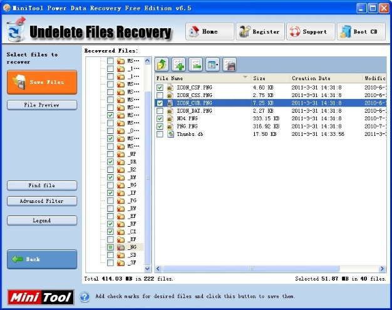Click the deleted folder icon of _CX
This screenshot has width=392, height=310.
tap(121, 232)
